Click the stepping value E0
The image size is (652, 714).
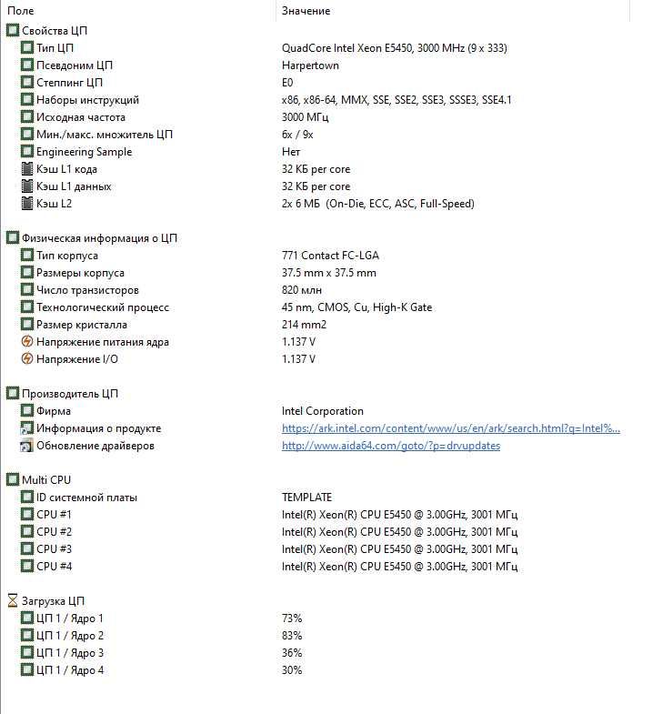[x=287, y=83]
